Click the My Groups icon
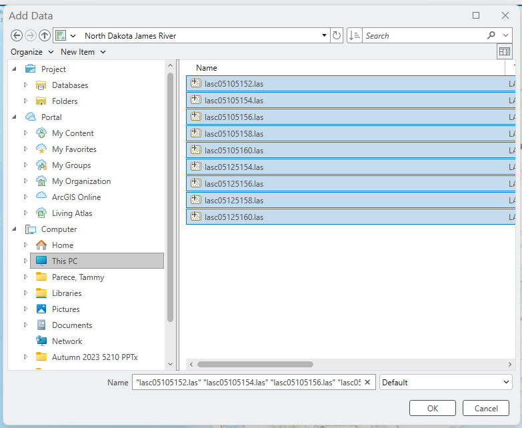522x428 pixels. coord(41,165)
